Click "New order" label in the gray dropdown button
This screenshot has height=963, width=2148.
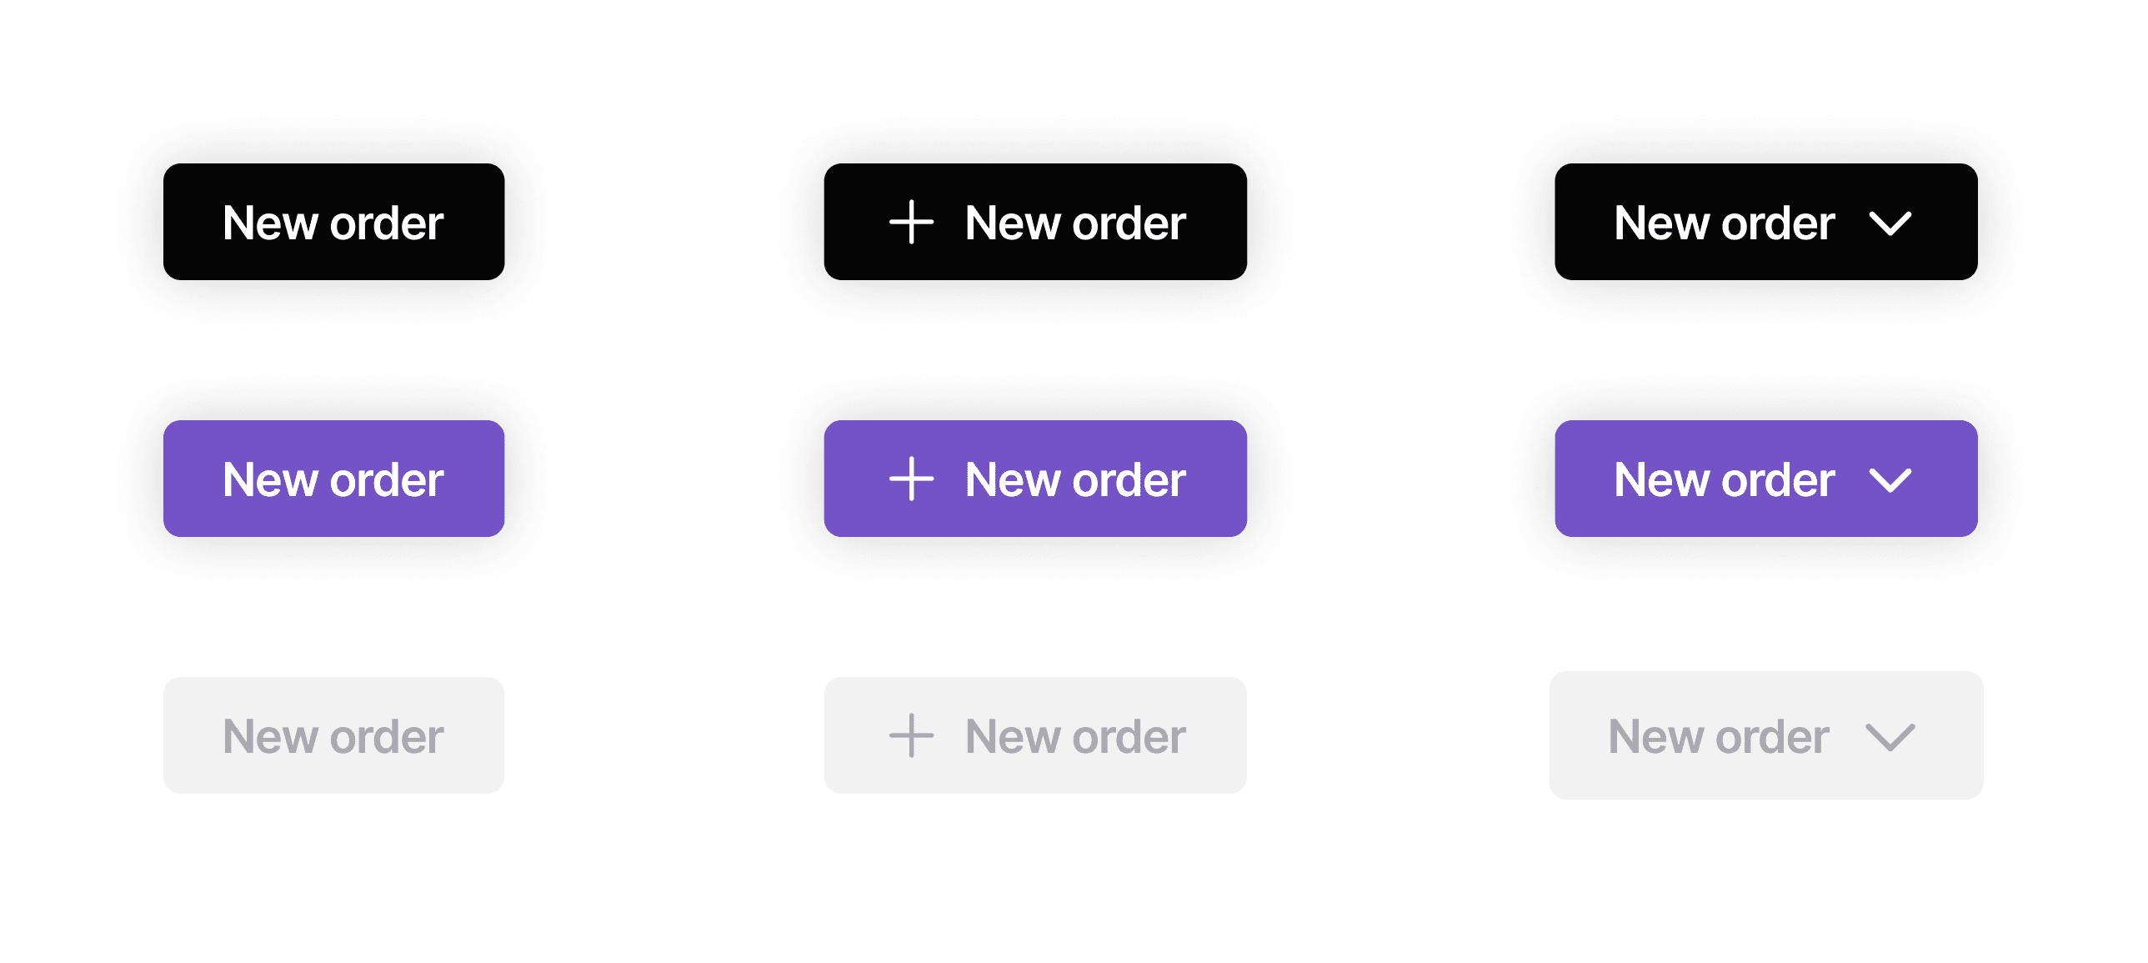click(1718, 736)
